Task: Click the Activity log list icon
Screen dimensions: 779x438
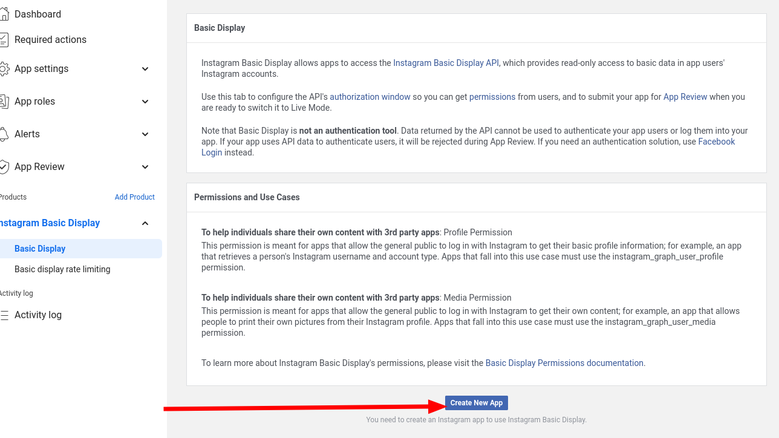Action: [x=4, y=315]
